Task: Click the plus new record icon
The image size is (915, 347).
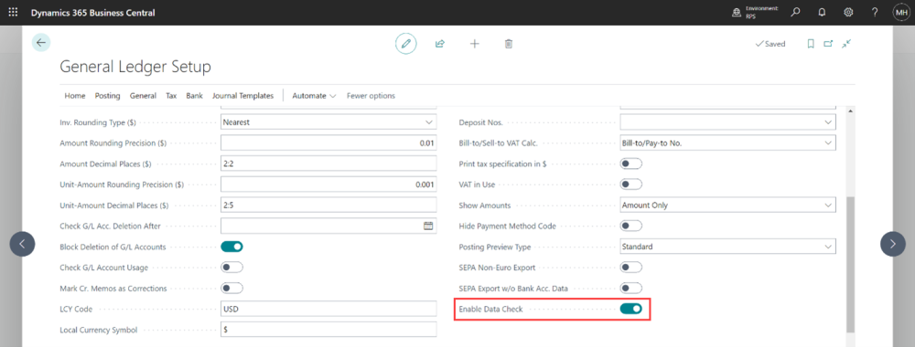Action: point(474,44)
